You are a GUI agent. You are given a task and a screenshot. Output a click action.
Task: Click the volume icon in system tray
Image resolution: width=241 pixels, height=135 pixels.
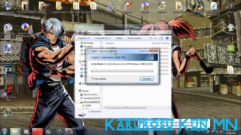click(x=221, y=132)
